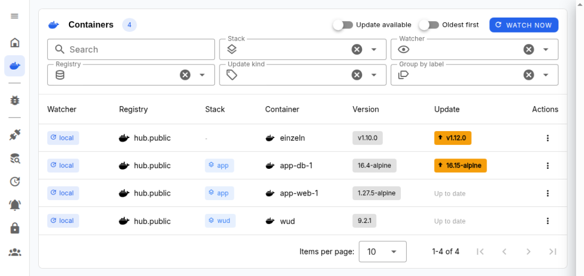Click the 9.2.1 version chip
The height and width of the screenshot is (276, 584).
(364, 221)
